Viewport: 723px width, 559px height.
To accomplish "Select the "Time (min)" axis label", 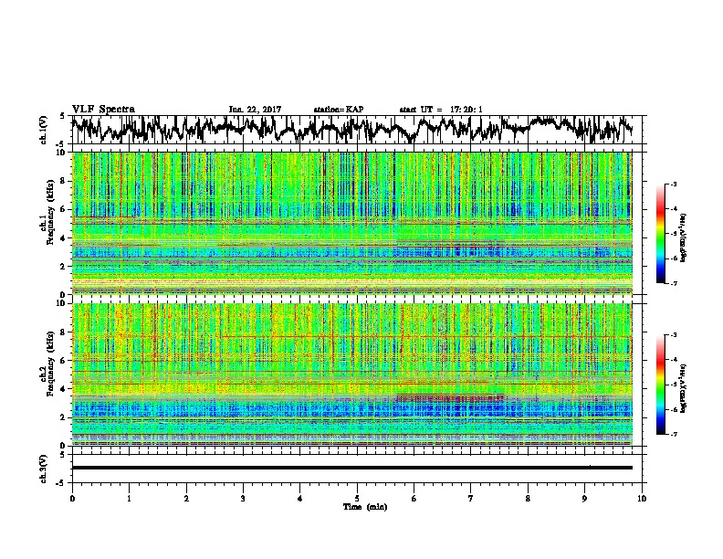I will [365, 507].
